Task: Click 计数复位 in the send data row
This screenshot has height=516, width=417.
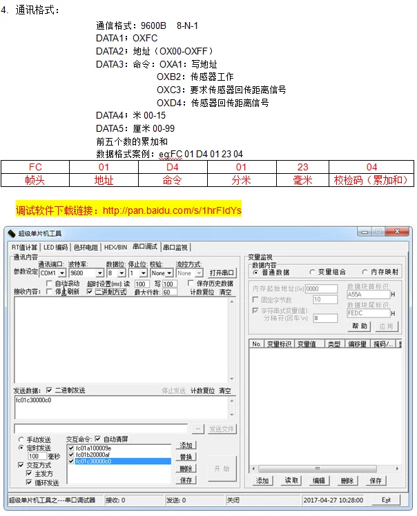Action: (202, 390)
